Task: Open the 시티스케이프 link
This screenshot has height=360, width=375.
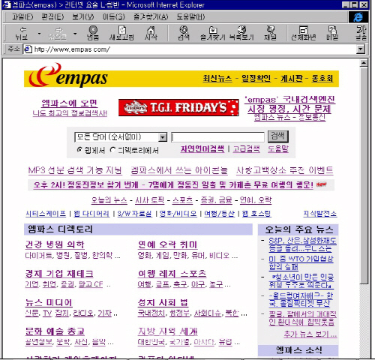Action: 46,214
